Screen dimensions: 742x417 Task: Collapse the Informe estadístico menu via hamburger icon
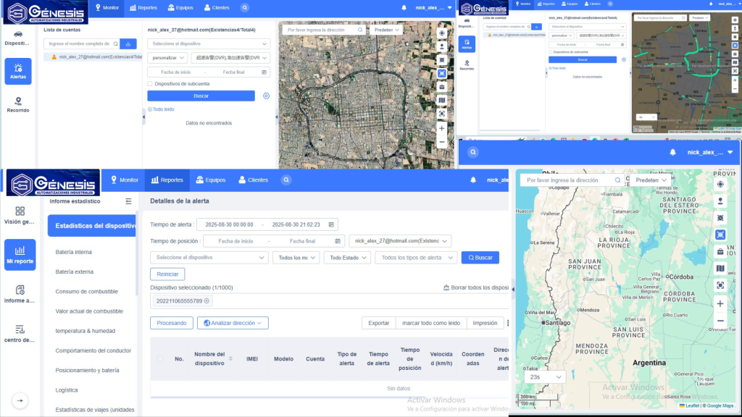(x=129, y=201)
